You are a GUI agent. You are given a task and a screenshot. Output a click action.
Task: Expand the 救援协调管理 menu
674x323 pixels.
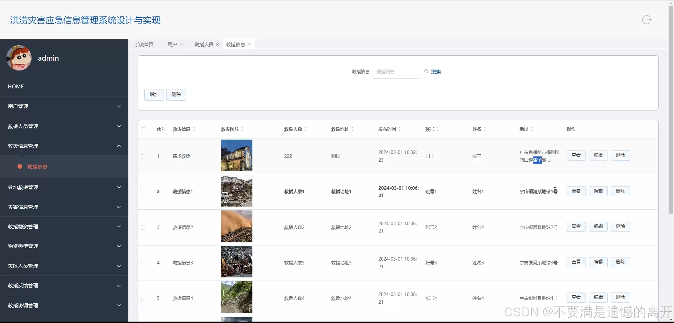[x=64, y=305]
